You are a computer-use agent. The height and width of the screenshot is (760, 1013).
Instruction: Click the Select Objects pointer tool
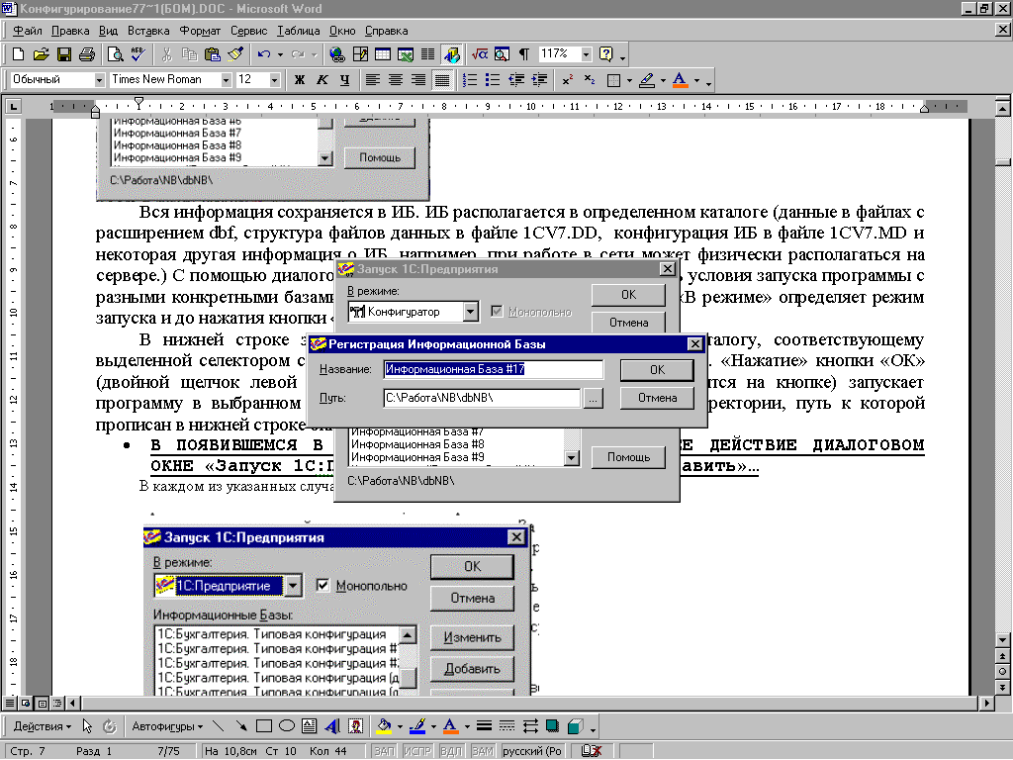[x=87, y=726]
